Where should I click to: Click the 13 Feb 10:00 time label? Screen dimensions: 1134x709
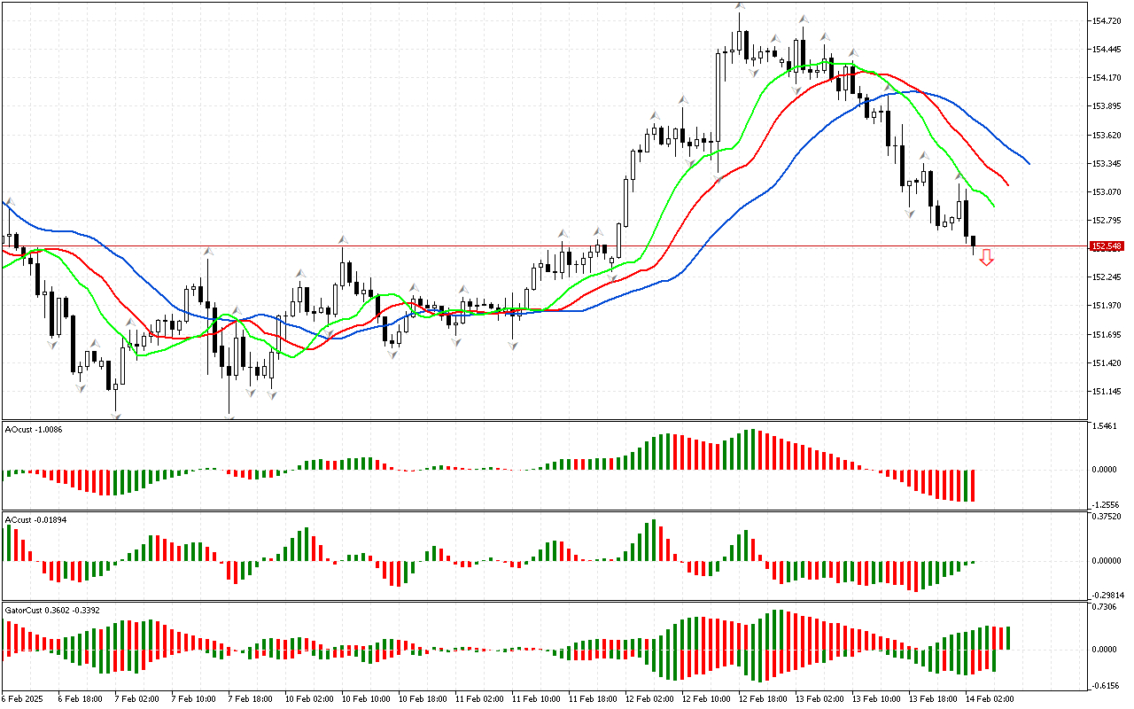pos(877,698)
